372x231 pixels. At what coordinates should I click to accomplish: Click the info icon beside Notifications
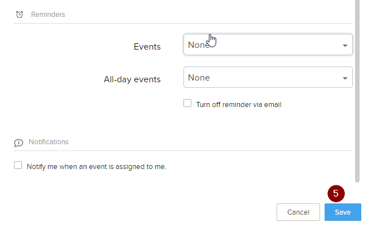[19, 143]
